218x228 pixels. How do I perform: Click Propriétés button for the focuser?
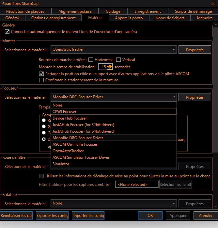pyautogui.click(x=195, y=97)
